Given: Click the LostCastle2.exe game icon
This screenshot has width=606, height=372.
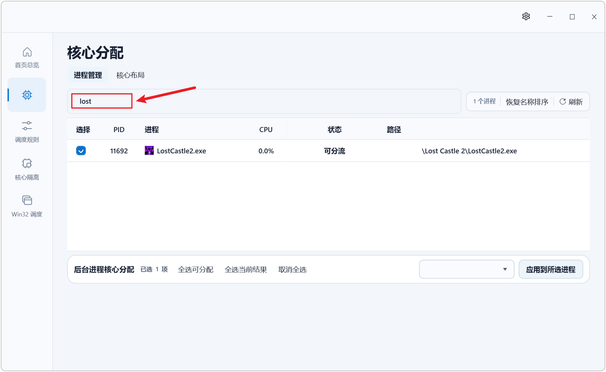Looking at the screenshot, I should tap(149, 151).
